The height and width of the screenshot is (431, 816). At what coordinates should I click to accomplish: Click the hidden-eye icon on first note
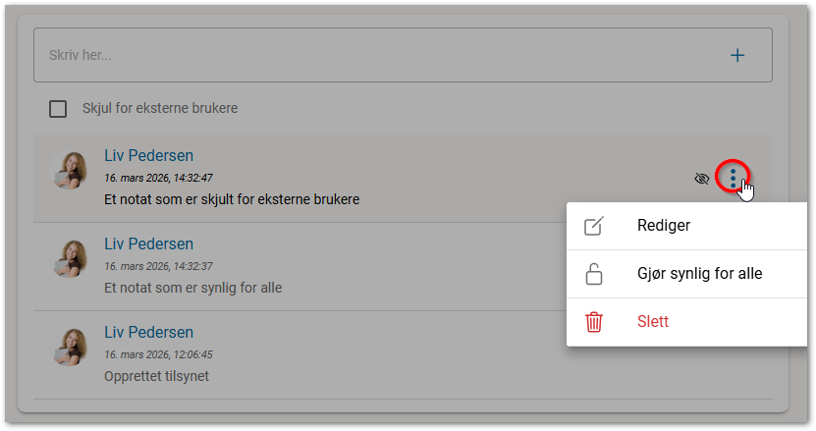tap(701, 179)
